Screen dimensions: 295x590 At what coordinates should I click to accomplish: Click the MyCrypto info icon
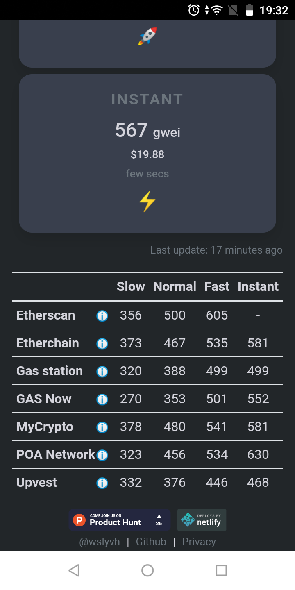(102, 427)
